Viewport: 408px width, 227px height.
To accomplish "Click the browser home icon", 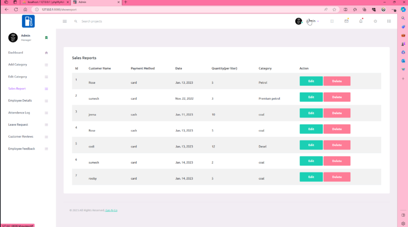I will (x=25, y=10).
